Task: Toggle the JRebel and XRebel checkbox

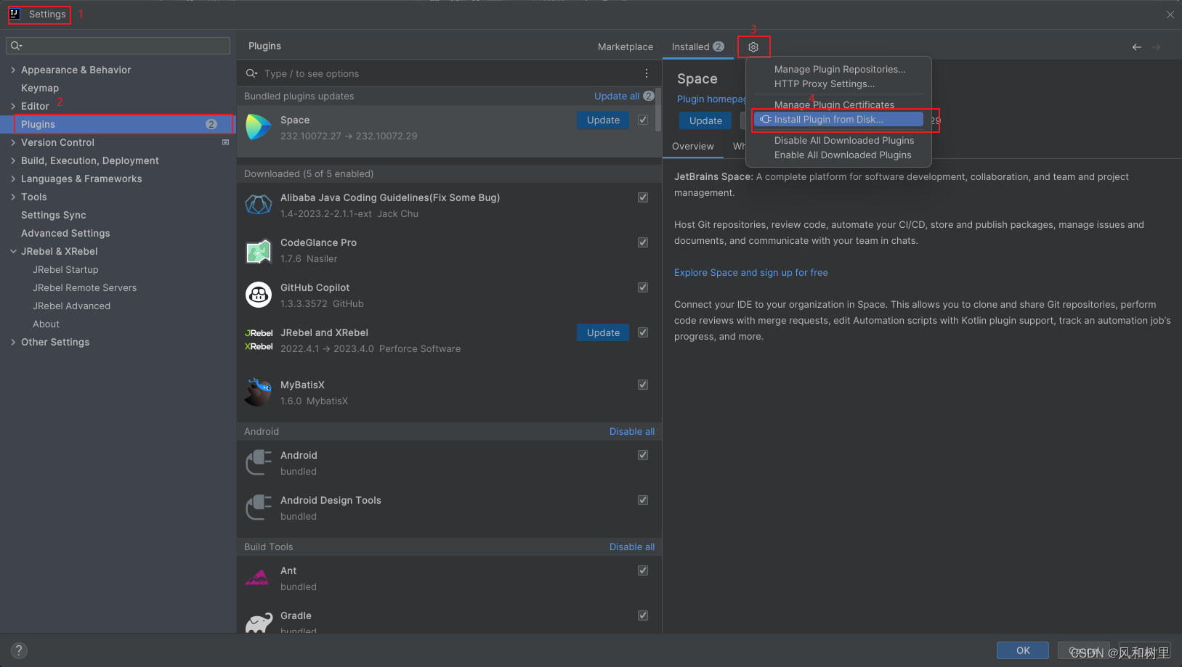Action: coord(643,332)
